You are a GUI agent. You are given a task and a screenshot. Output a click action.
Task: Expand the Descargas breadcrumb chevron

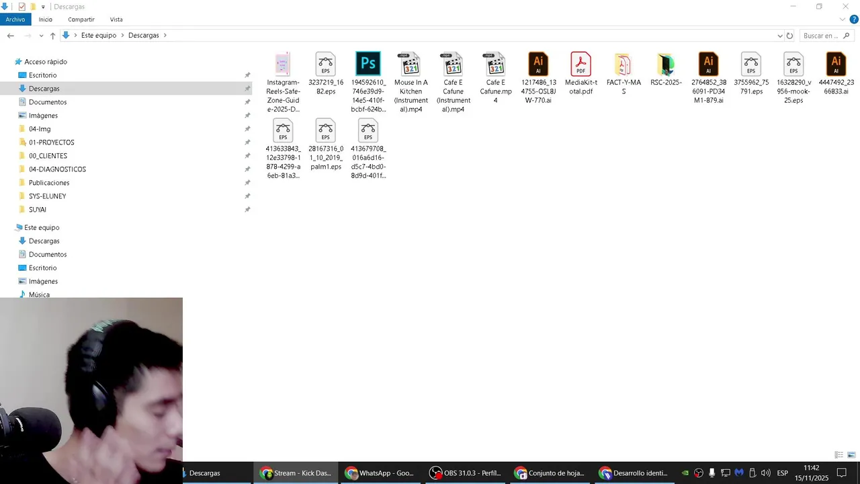[x=165, y=36]
